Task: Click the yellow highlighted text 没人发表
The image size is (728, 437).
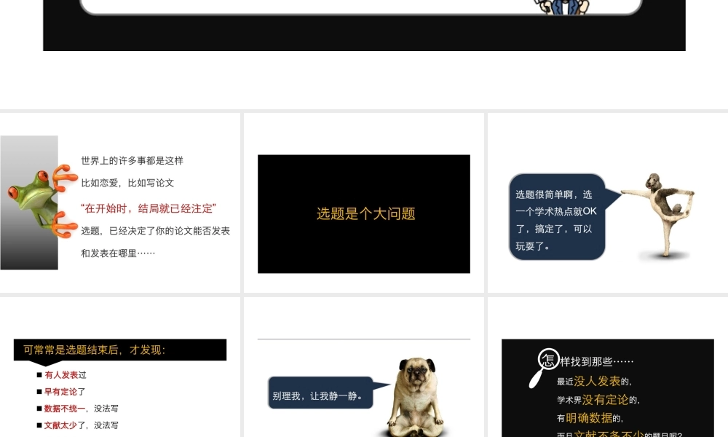Action: [597, 381]
